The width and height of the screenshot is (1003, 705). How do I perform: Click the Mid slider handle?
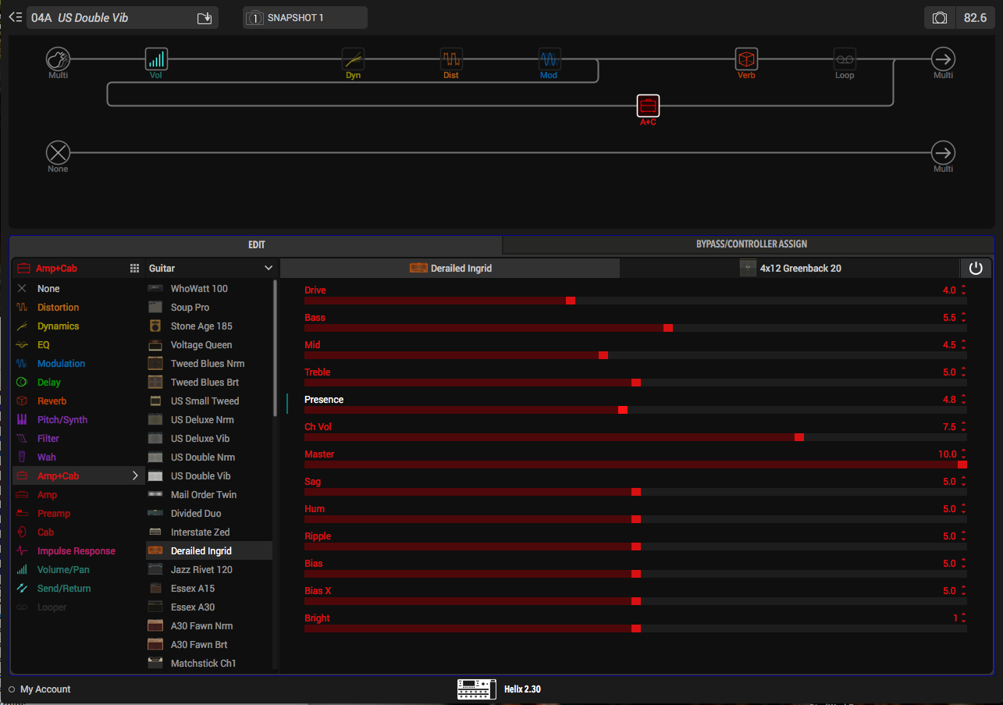[x=603, y=355]
